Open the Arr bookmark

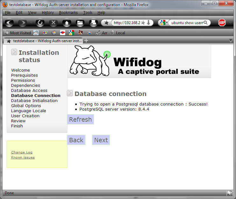101,33
